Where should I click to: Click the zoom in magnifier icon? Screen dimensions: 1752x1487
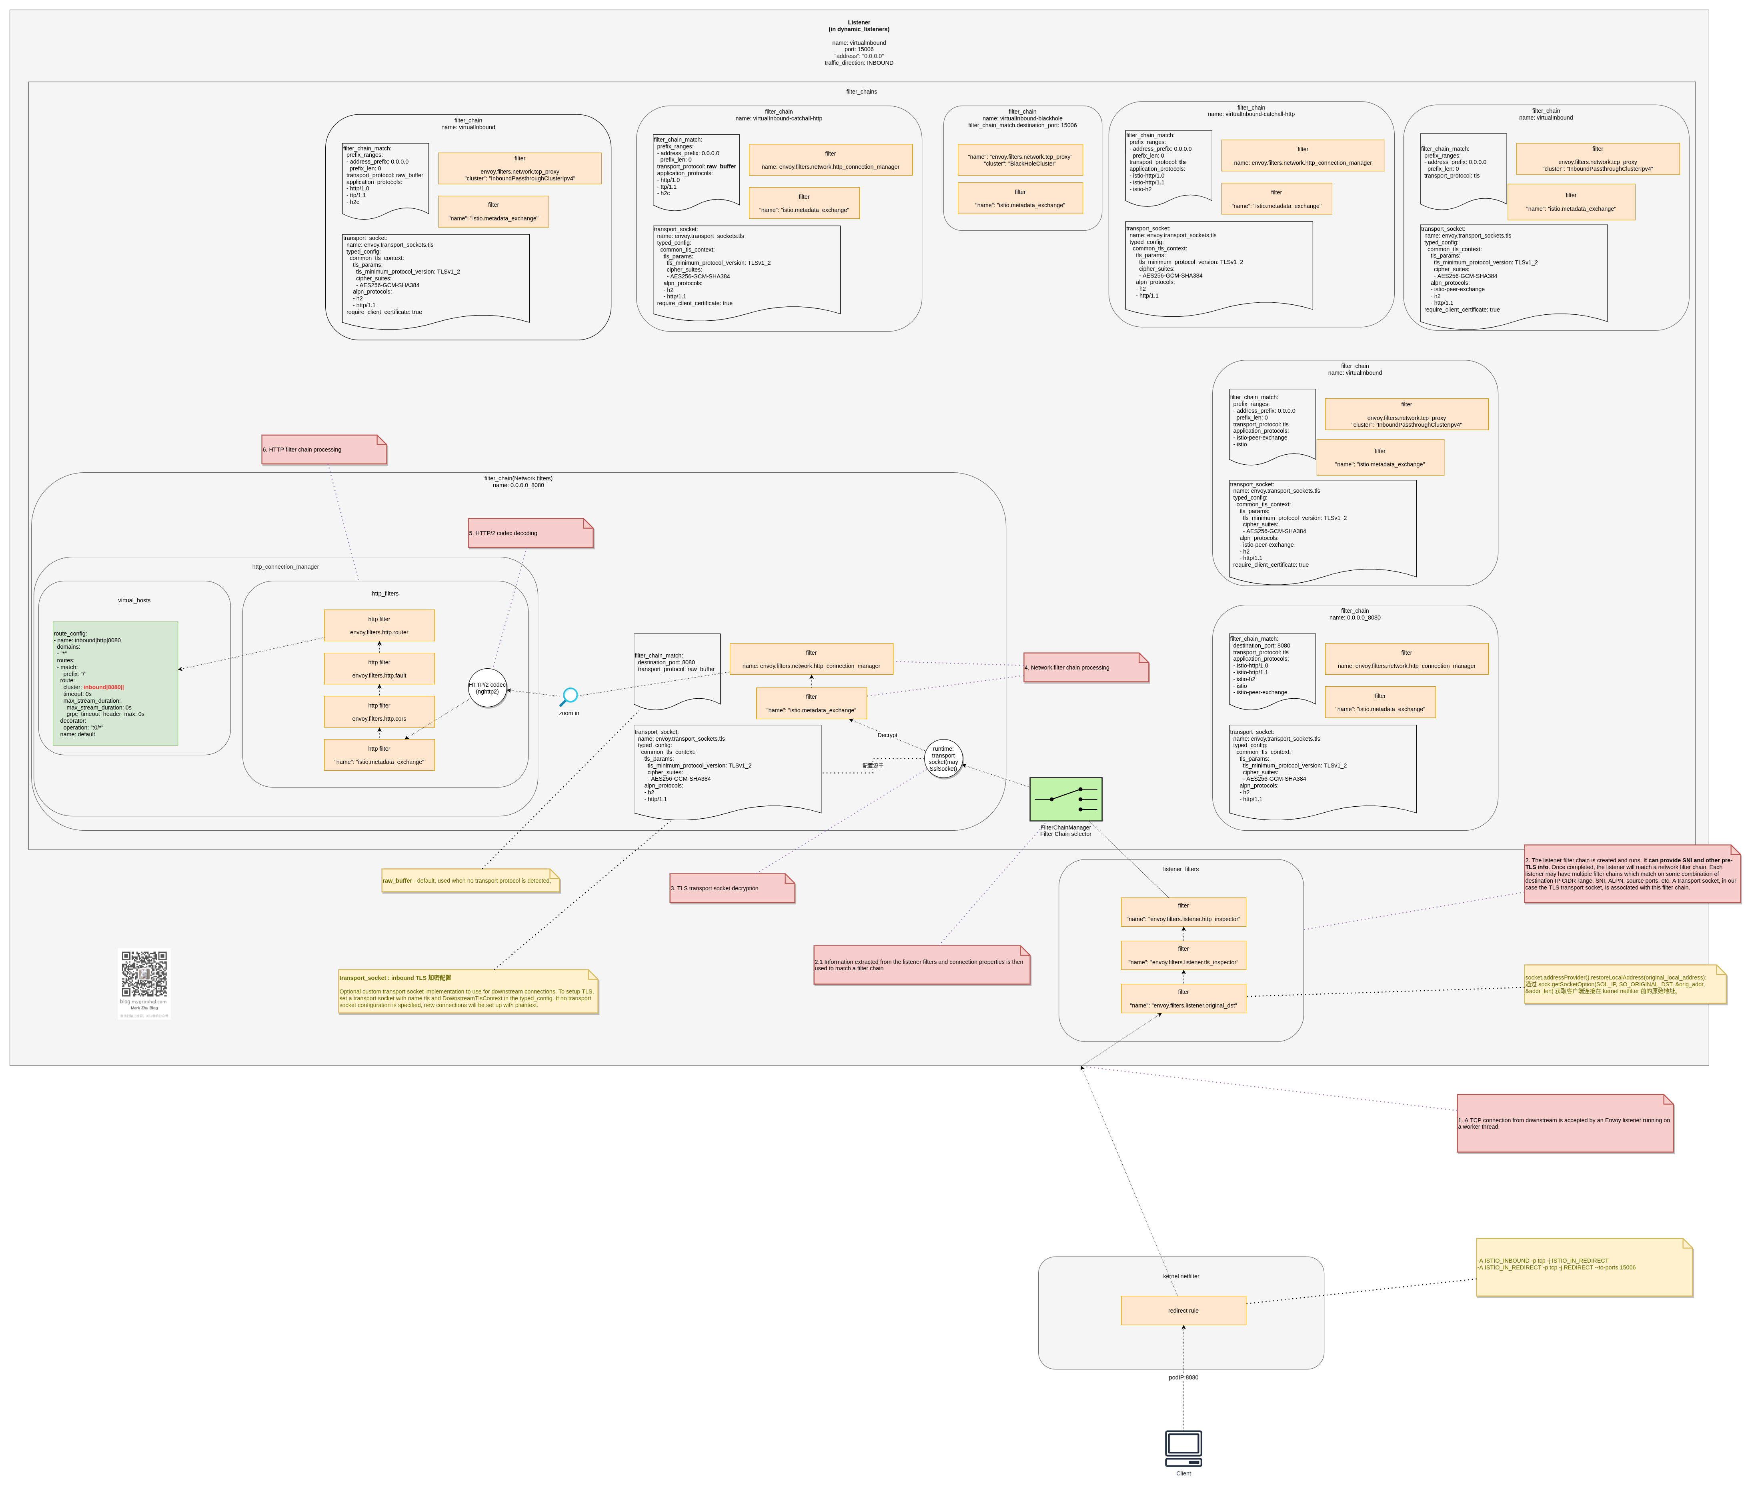click(569, 696)
